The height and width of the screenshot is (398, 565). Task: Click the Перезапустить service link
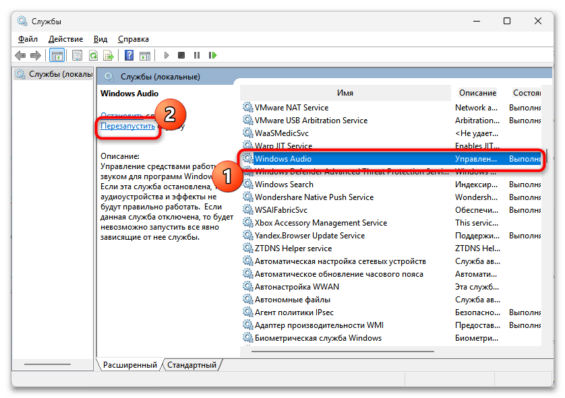click(x=128, y=126)
